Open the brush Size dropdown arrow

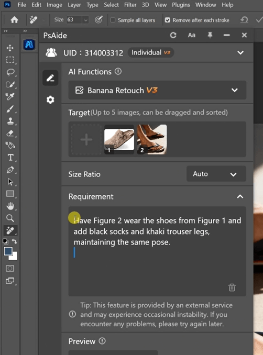(85, 20)
